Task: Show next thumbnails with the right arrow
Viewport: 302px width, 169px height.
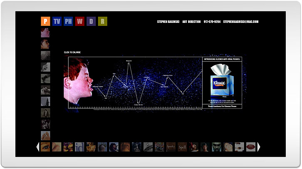Action: (259, 147)
